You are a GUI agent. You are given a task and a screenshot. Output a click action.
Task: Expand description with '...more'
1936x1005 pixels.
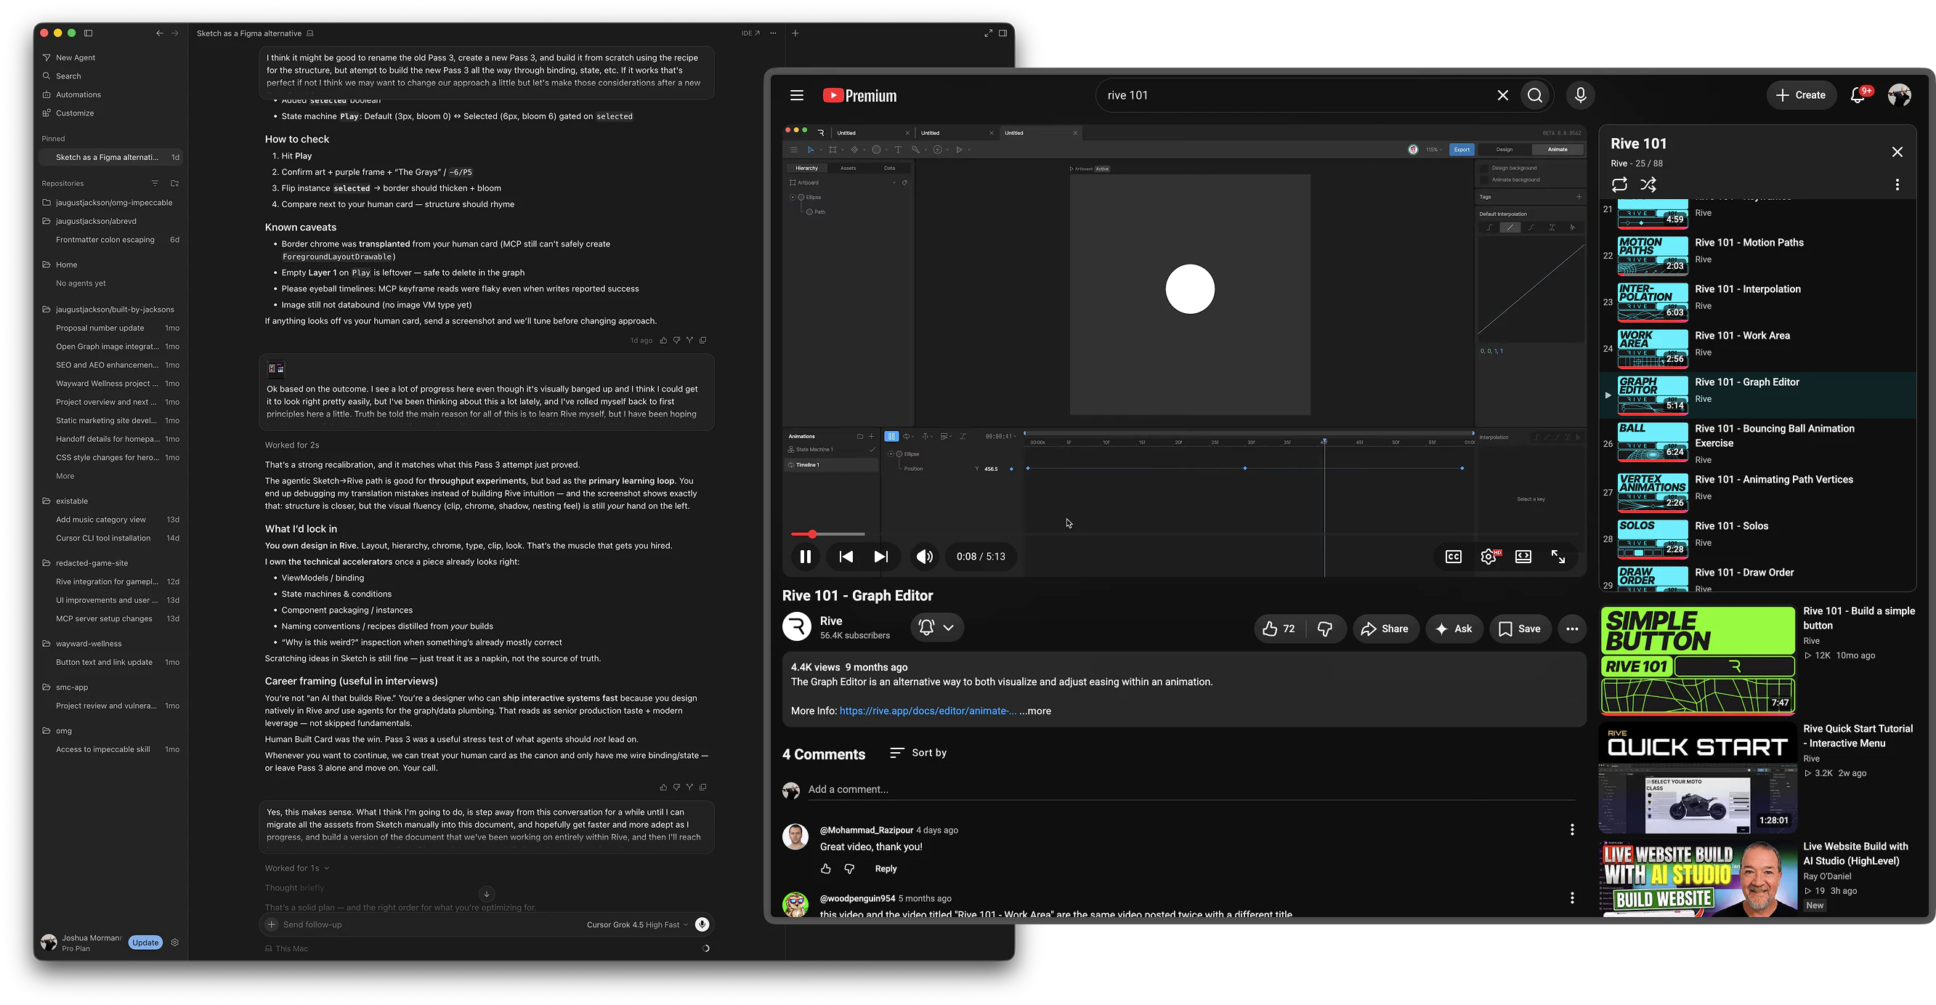(x=1035, y=711)
